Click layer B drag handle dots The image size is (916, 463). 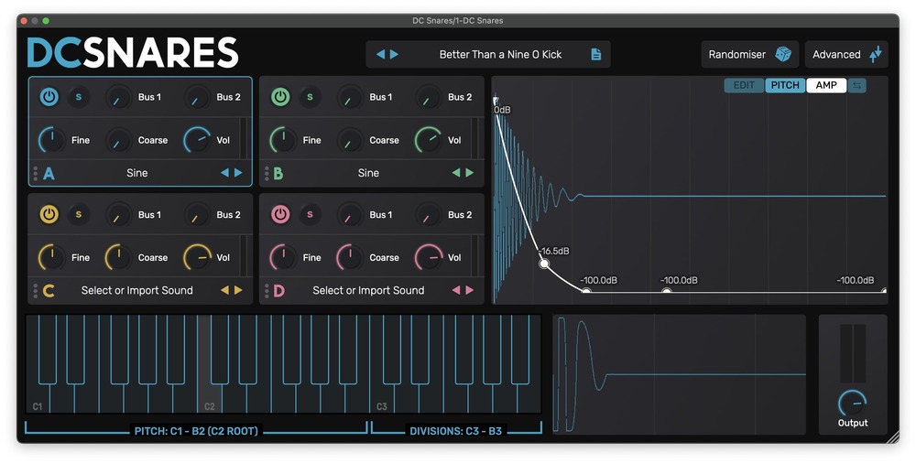[x=267, y=174]
